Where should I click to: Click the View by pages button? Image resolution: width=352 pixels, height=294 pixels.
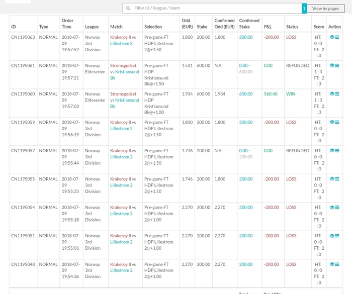(325, 9)
